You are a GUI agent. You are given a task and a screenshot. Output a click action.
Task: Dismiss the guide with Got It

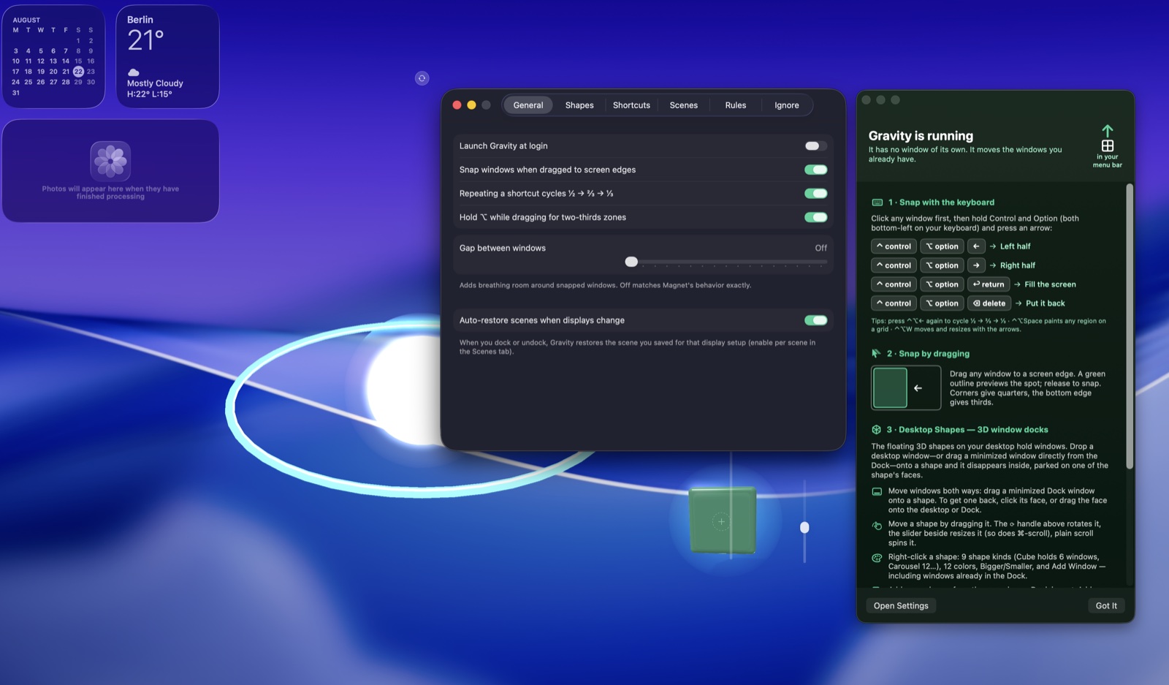click(x=1106, y=606)
